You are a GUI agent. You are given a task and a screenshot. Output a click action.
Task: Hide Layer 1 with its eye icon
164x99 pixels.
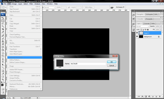click(x=137, y=33)
